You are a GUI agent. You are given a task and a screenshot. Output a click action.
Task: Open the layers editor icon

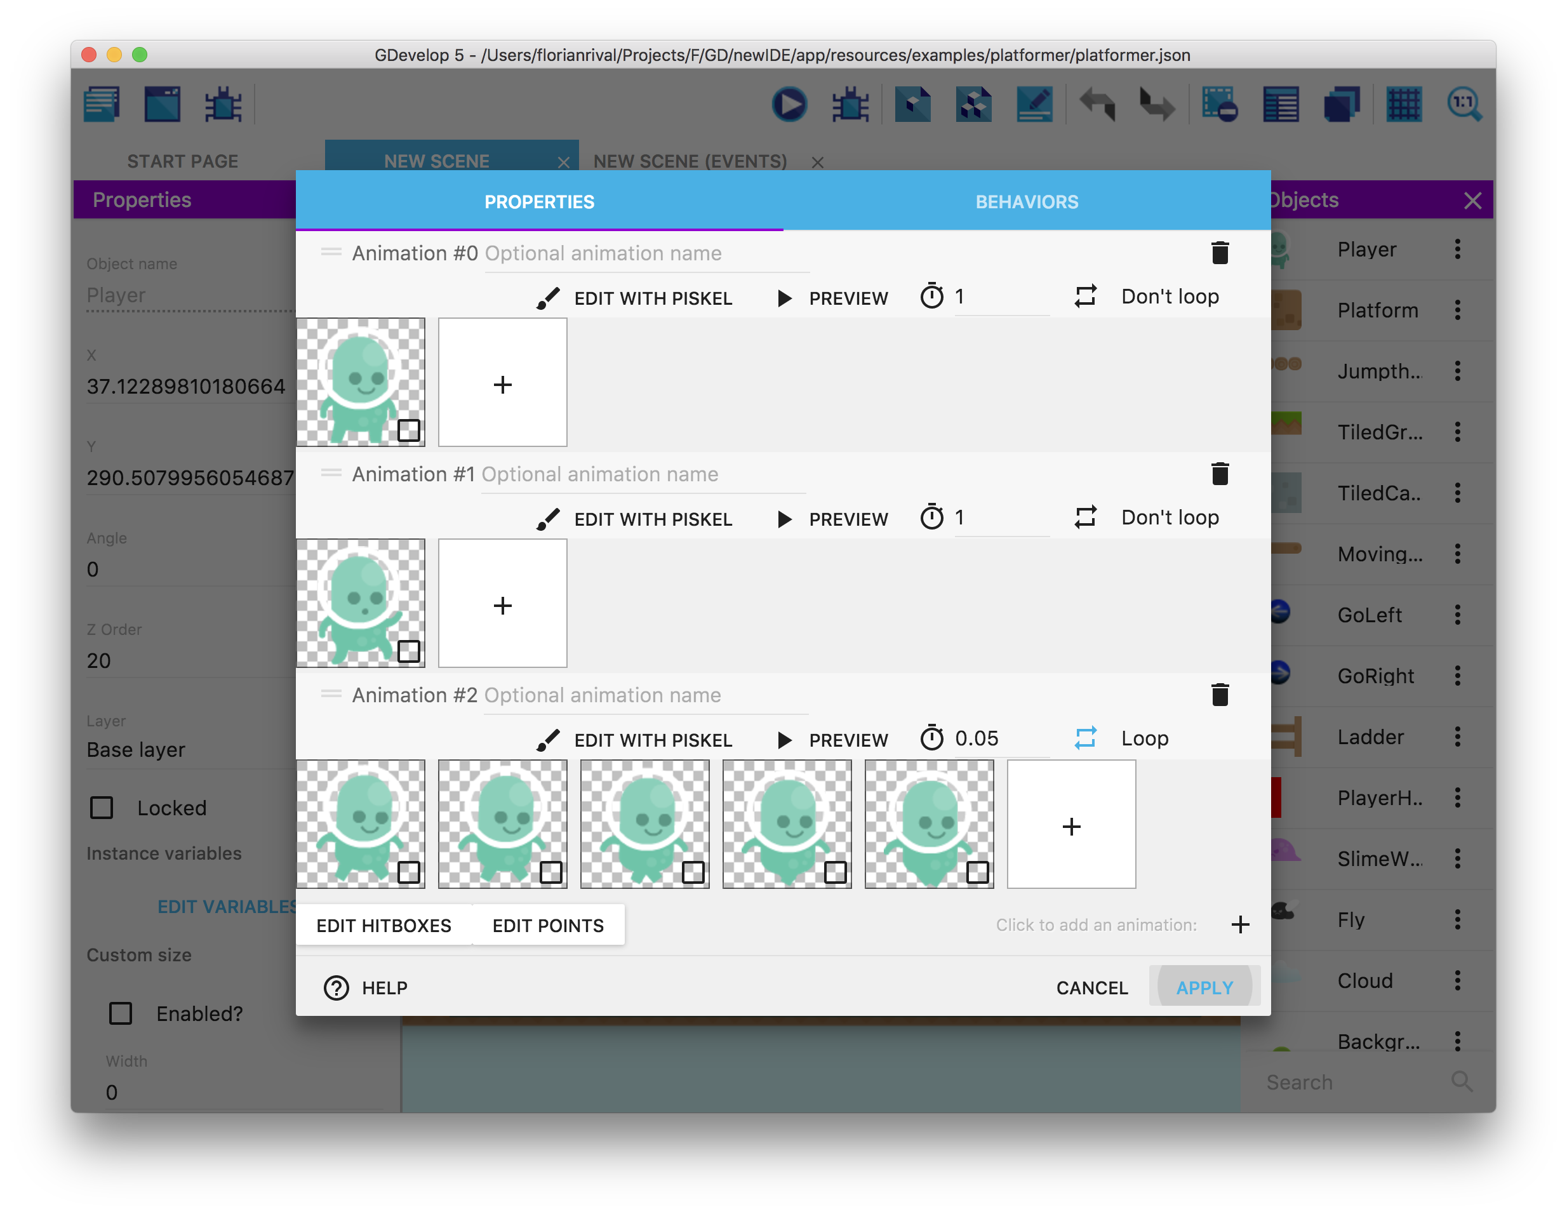[x=1342, y=105]
